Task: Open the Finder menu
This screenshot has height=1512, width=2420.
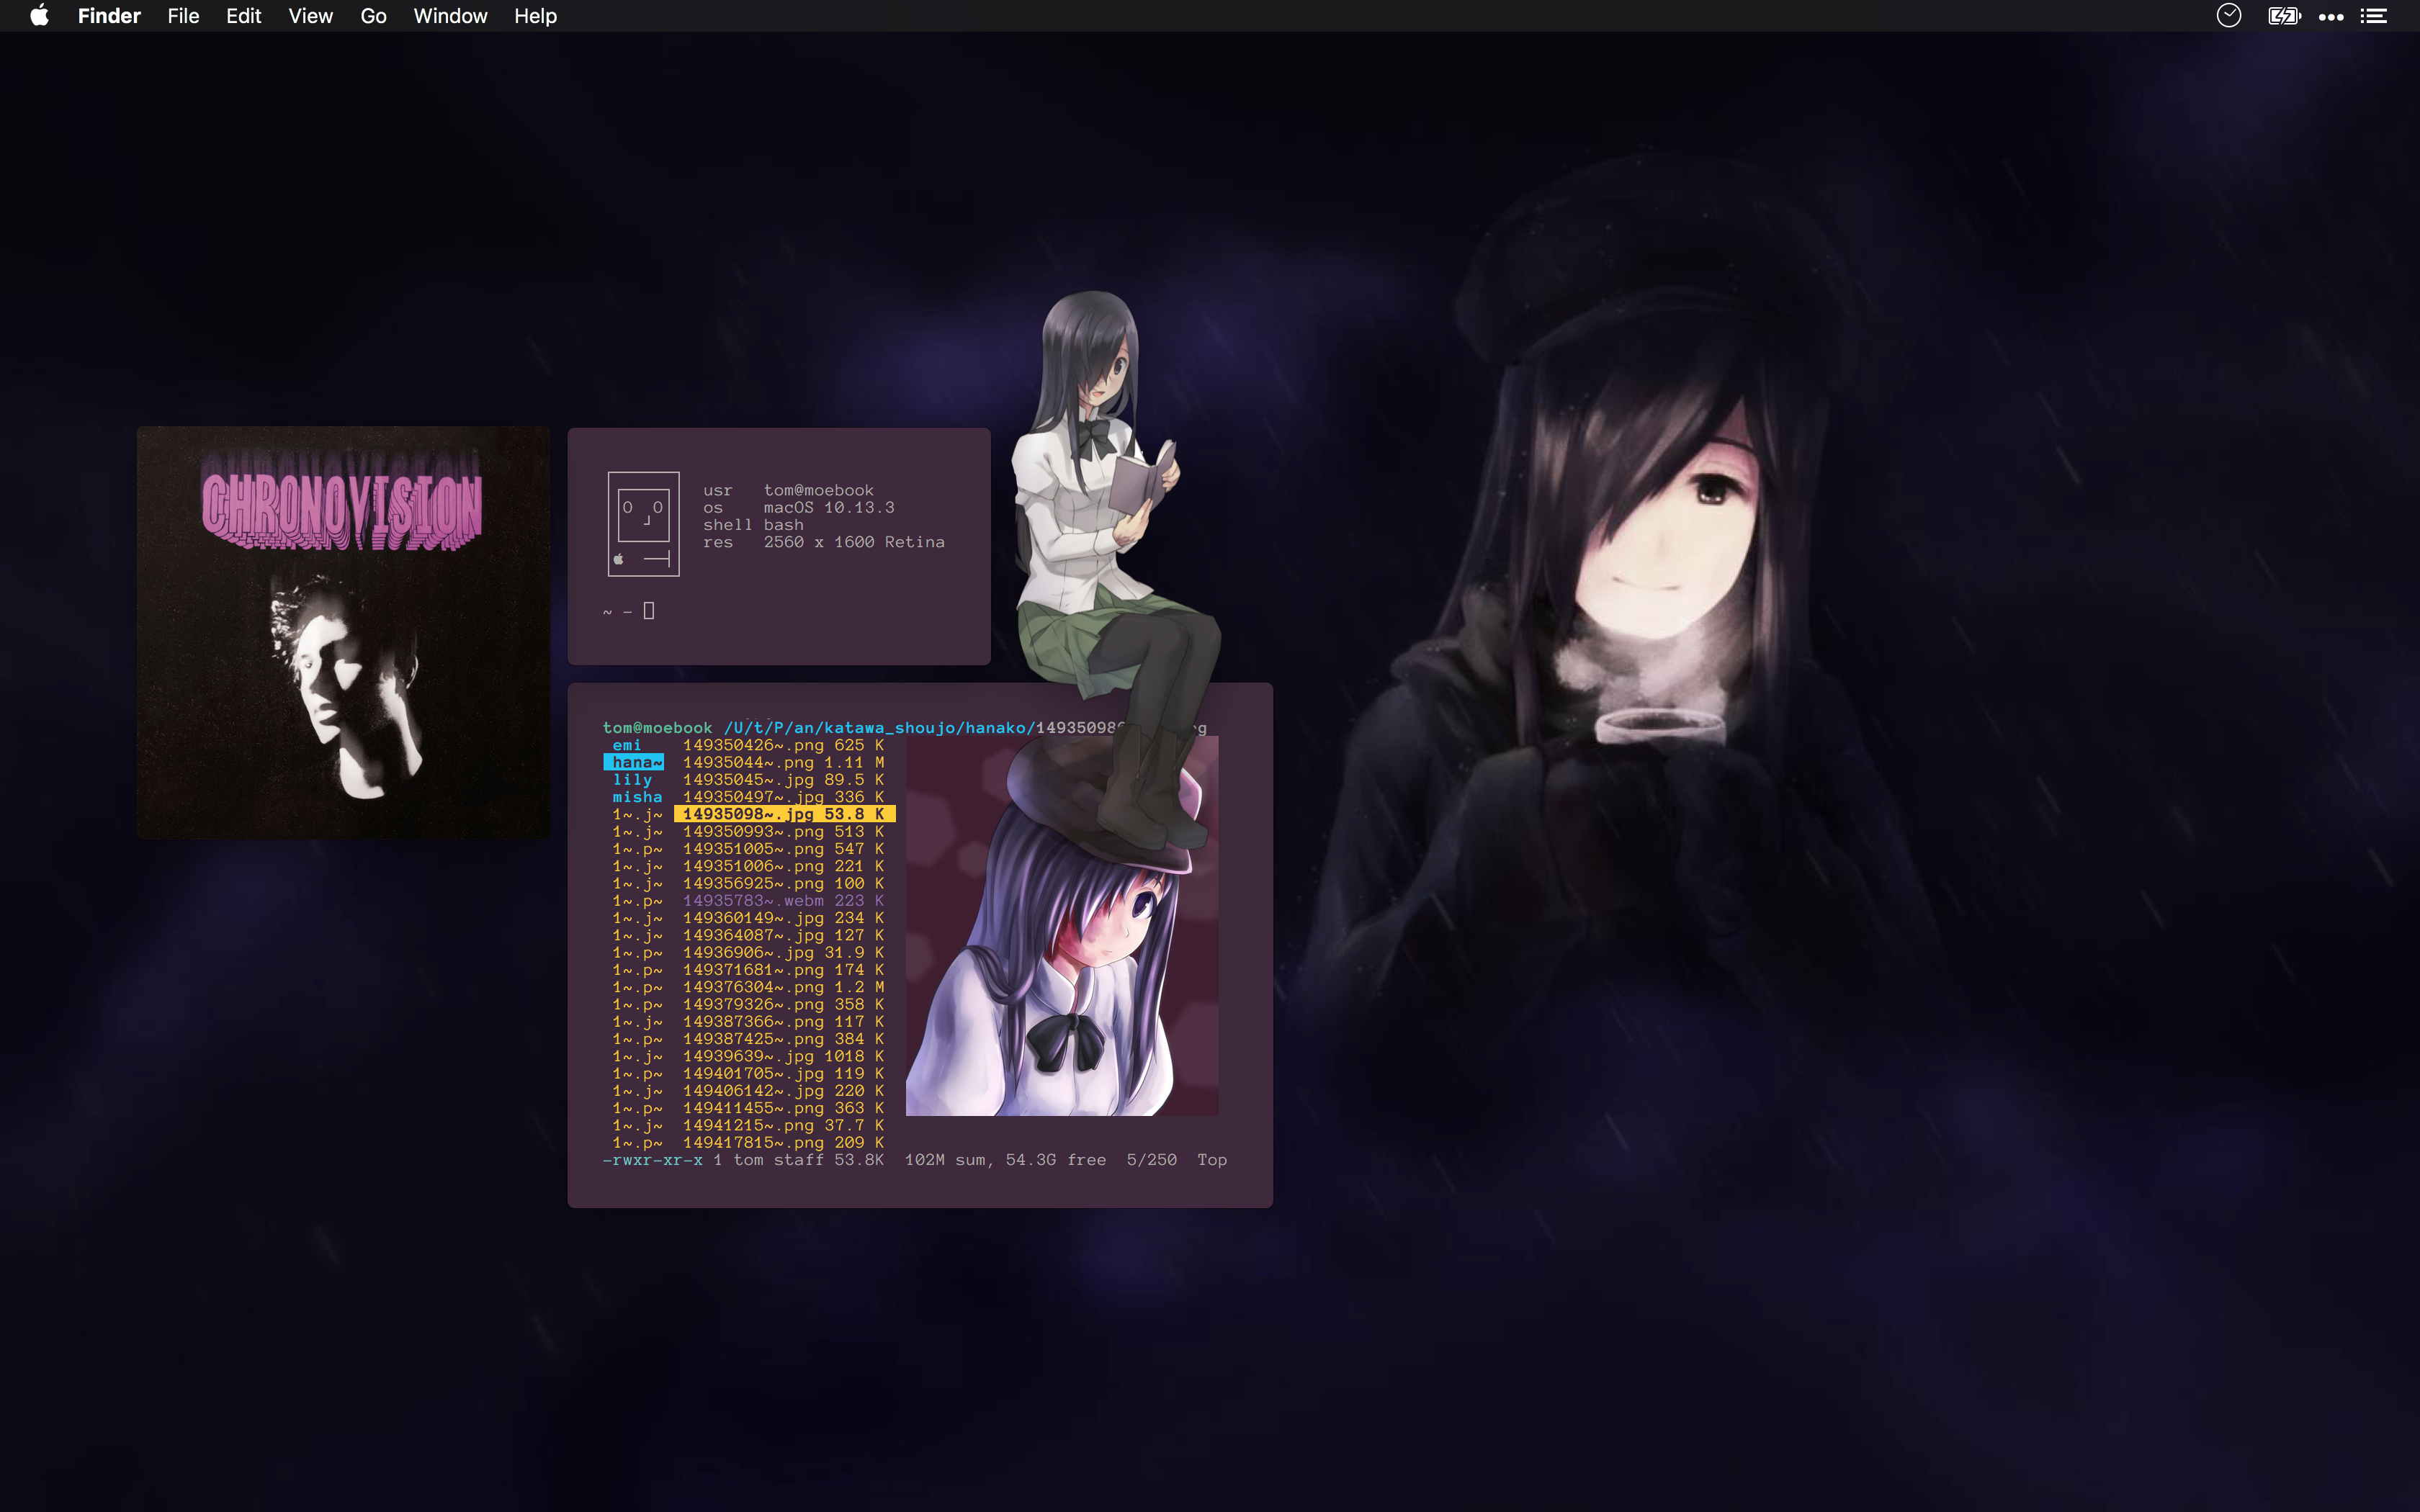Action: click(x=109, y=16)
